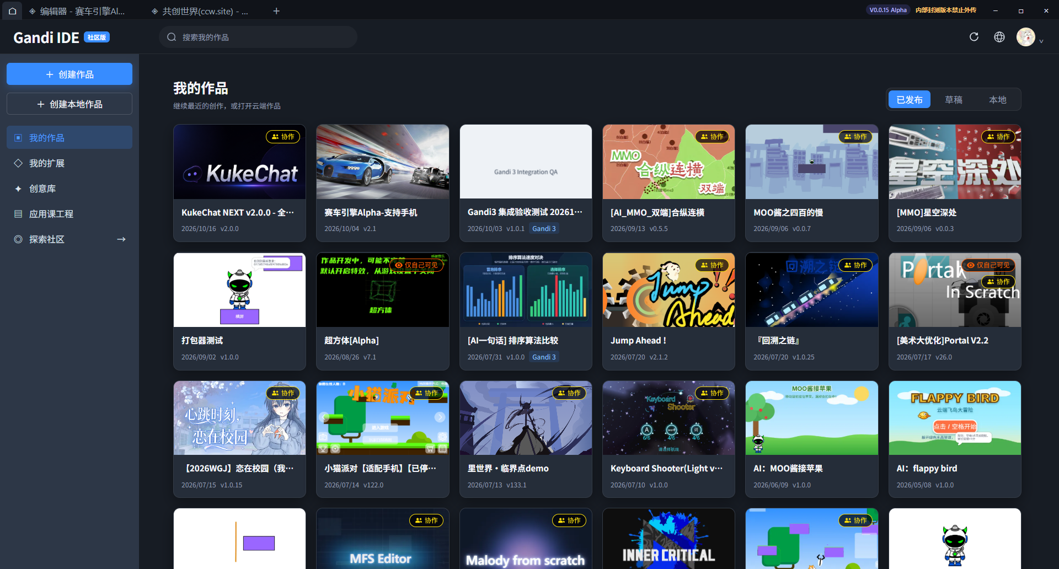The width and height of the screenshot is (1059, 569).
Task: Open 应用课工程 in the sidebar
Action: (x=69, y=213)
